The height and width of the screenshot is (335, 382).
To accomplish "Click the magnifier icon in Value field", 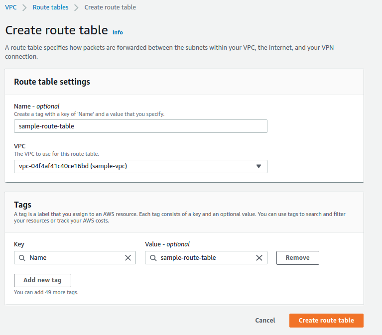I will (153, 258).
